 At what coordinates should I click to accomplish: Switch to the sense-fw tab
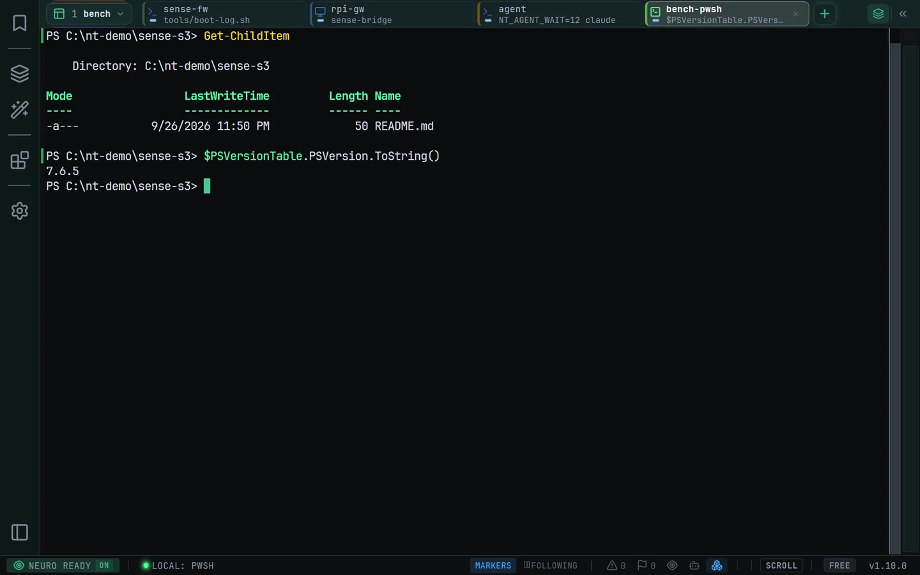225,14
